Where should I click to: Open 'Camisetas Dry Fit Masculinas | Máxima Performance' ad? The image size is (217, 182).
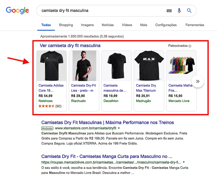[107, 123]
